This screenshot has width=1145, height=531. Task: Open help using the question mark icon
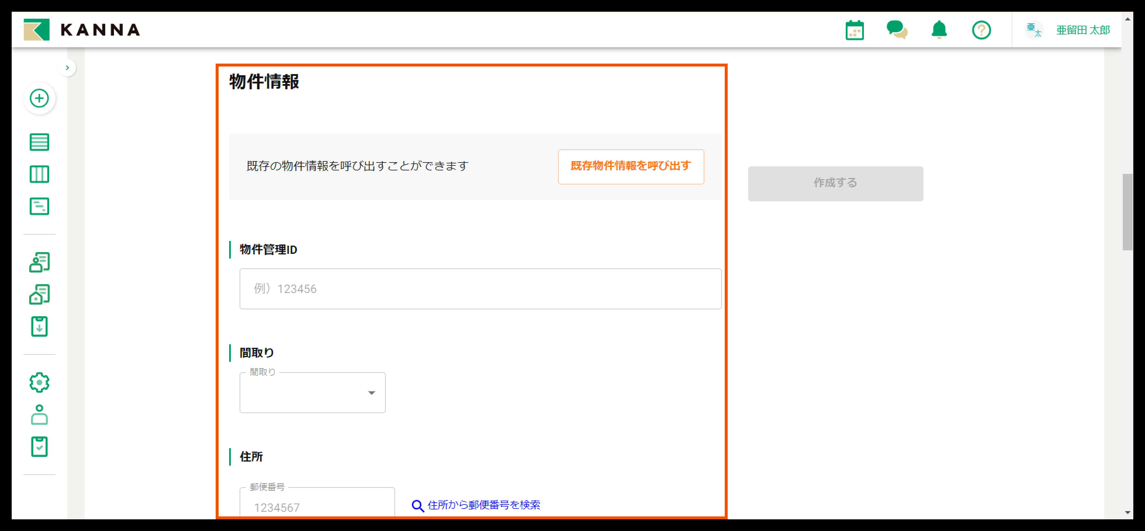point(981,30)
